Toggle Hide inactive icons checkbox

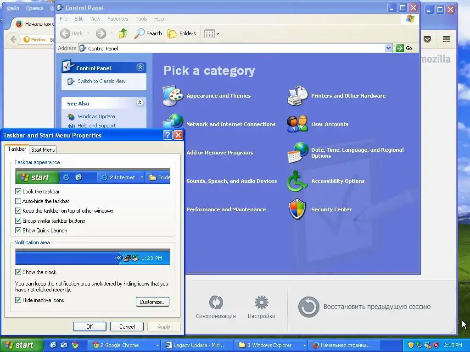tap(18, 300)
